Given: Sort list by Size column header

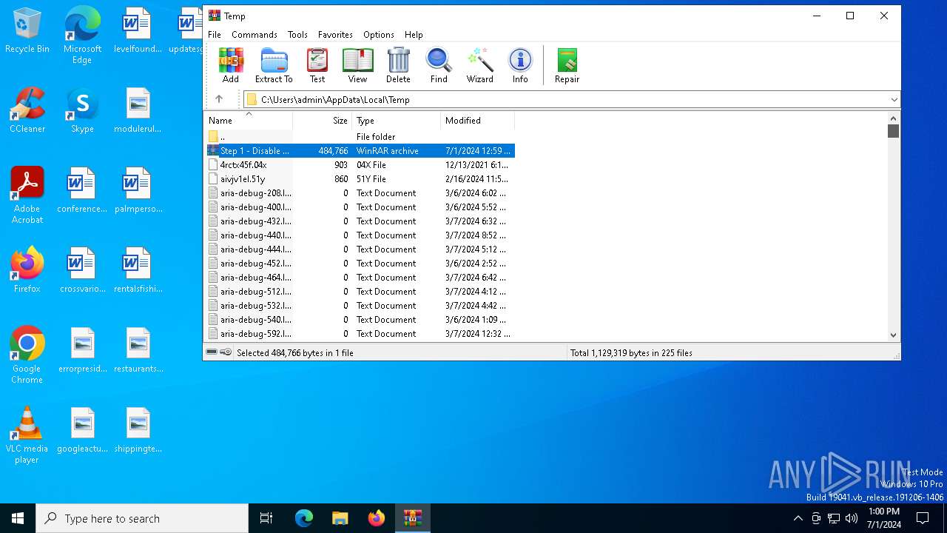Looking at the screenshot, I should 322,120.
